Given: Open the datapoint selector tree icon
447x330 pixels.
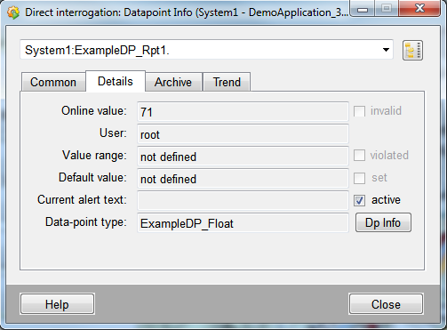Looking at the screenshot, I should click(x=412, y=51).
